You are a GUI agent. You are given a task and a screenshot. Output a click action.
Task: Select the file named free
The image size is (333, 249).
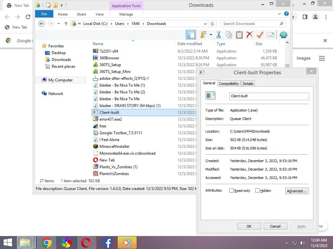coord(103,126)
